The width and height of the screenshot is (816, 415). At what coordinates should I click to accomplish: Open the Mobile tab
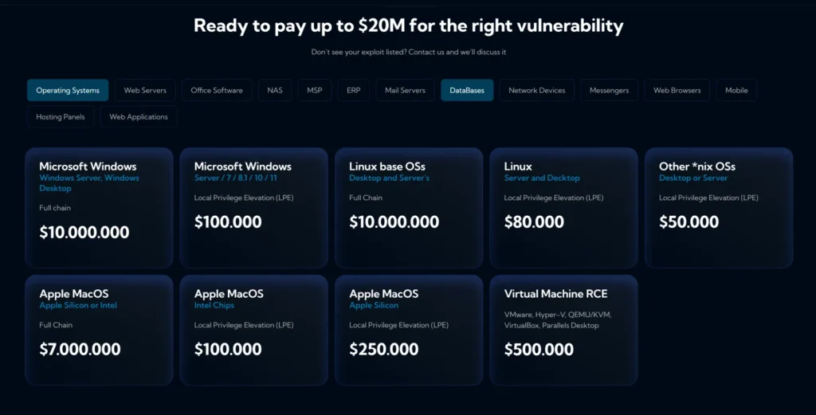[x=736, y=90]
